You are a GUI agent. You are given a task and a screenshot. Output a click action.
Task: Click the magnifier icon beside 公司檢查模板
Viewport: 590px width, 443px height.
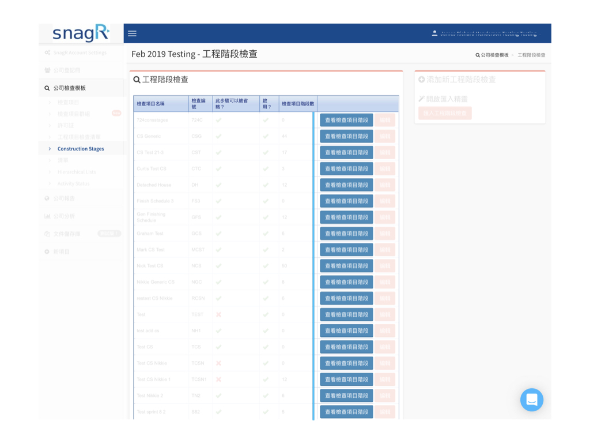(x=47, y=88)
